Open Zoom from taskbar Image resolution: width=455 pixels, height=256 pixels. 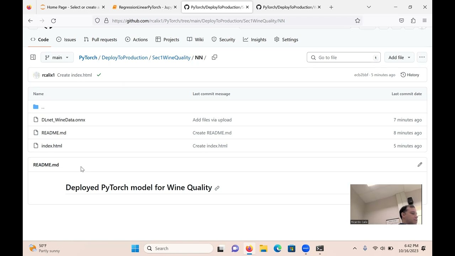[x=306, y=249]
